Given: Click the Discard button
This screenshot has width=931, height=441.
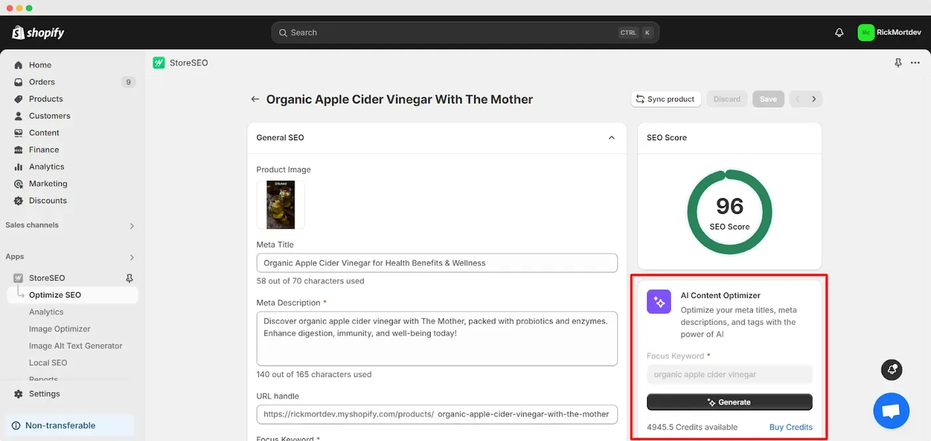Looking at the screenshot, I should [x=727, y=99].
